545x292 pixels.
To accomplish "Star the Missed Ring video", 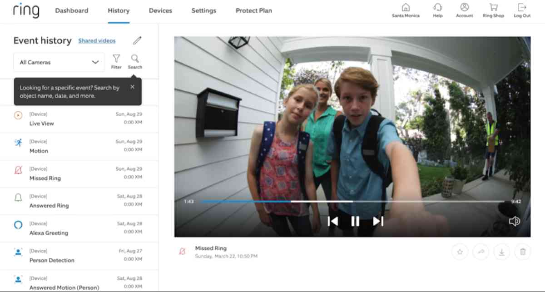I will coord(460,252).
